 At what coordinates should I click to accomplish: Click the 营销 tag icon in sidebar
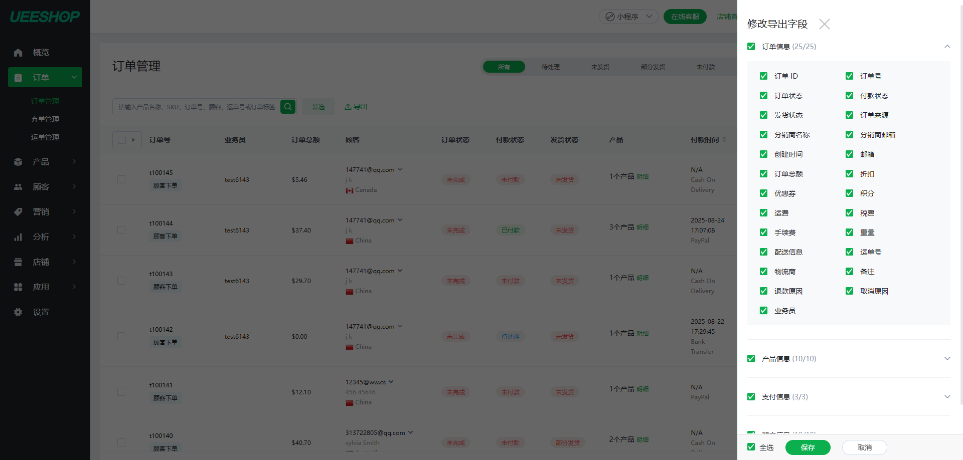coord(18,212)
